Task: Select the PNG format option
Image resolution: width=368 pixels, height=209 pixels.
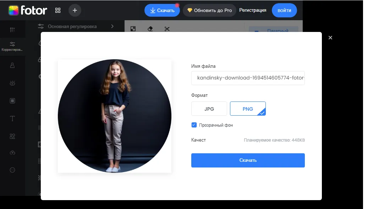Action: coord(248,109)
